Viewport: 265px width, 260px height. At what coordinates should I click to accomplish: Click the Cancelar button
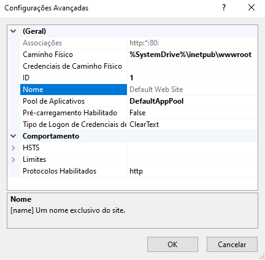click(232, 245)
